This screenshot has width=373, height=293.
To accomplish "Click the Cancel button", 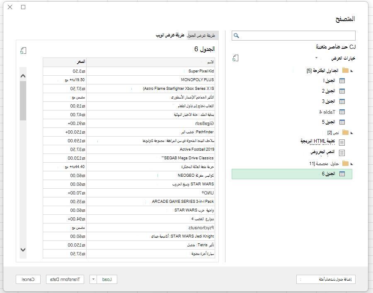I will pos(28,279).
